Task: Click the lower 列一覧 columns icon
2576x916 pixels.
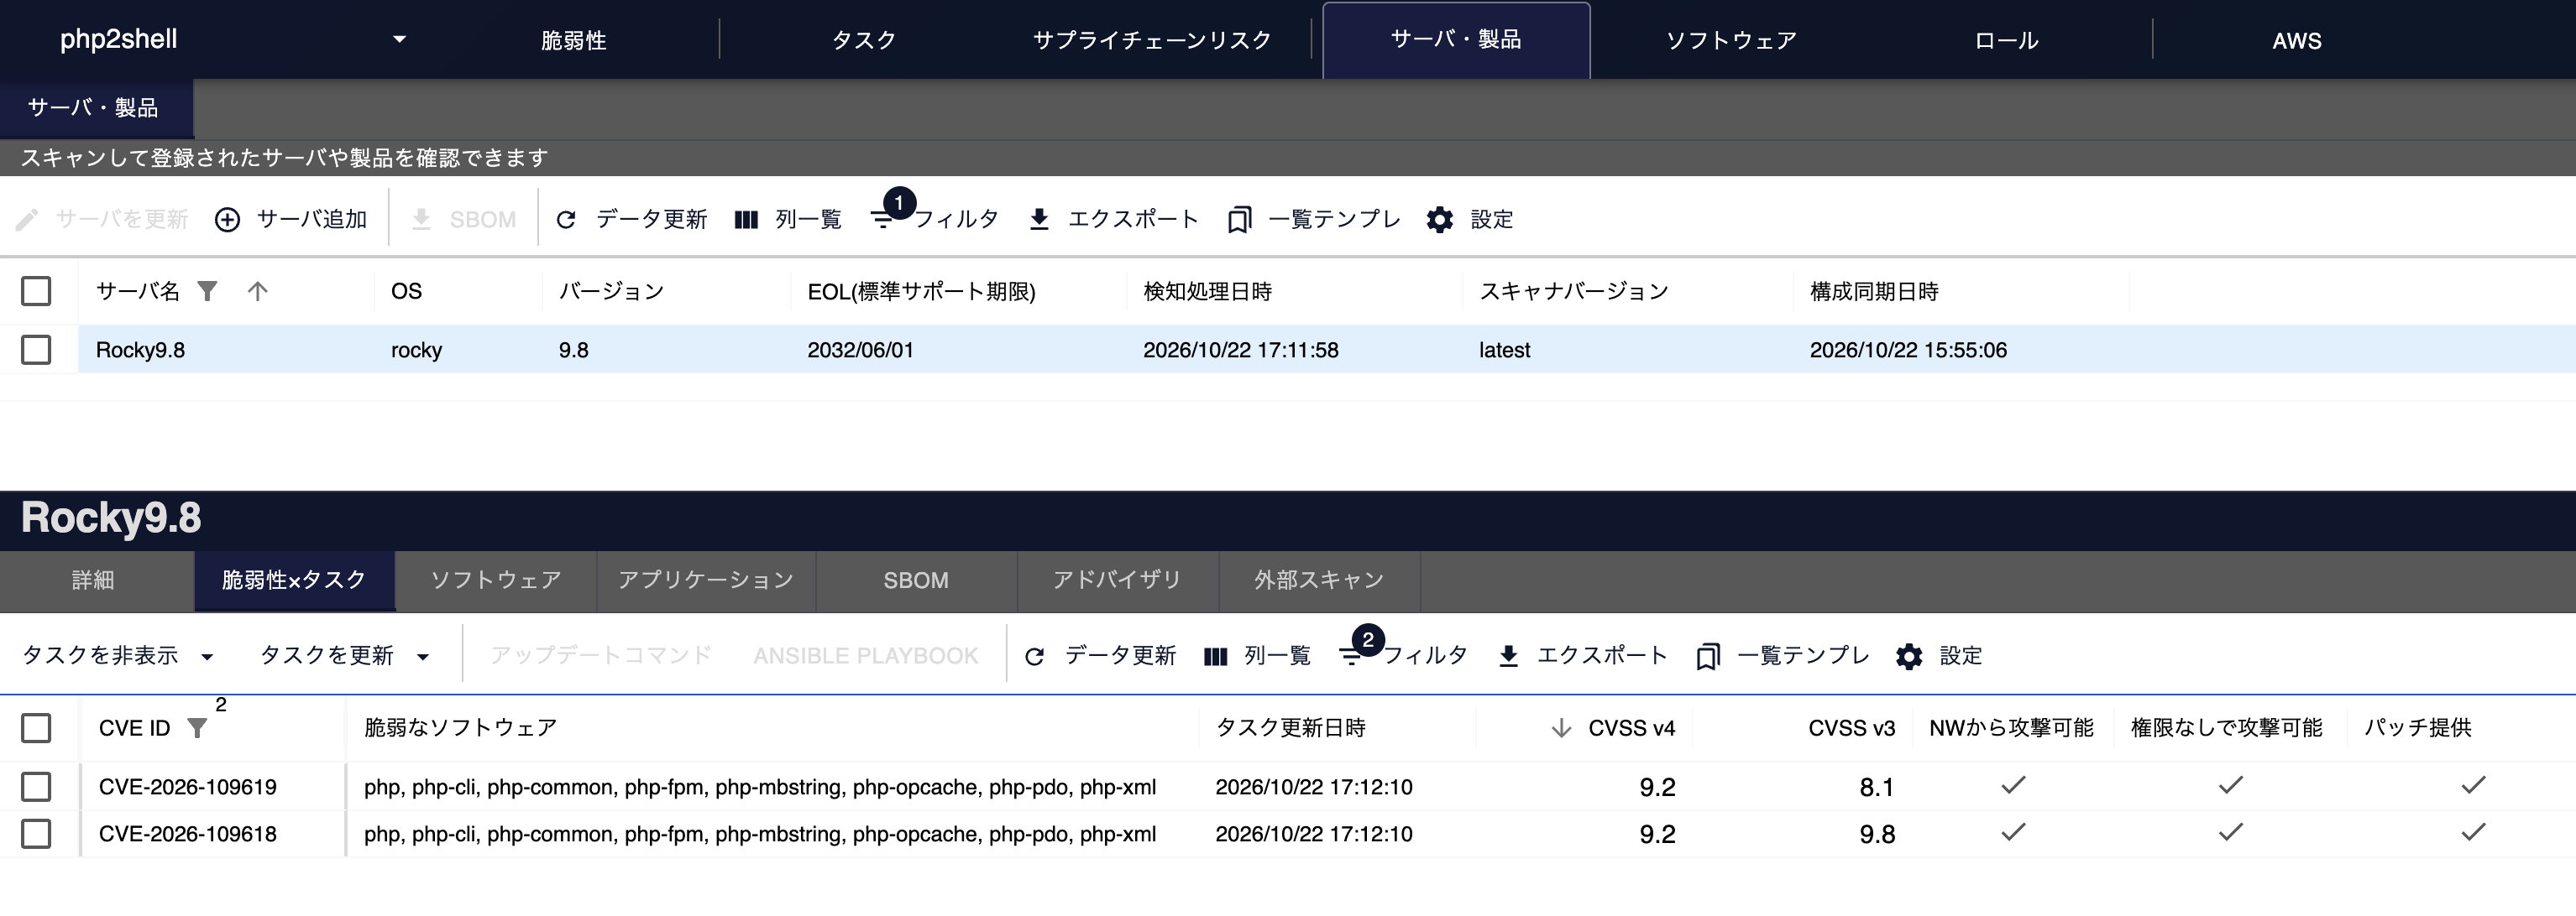Action: point(1215,656)
